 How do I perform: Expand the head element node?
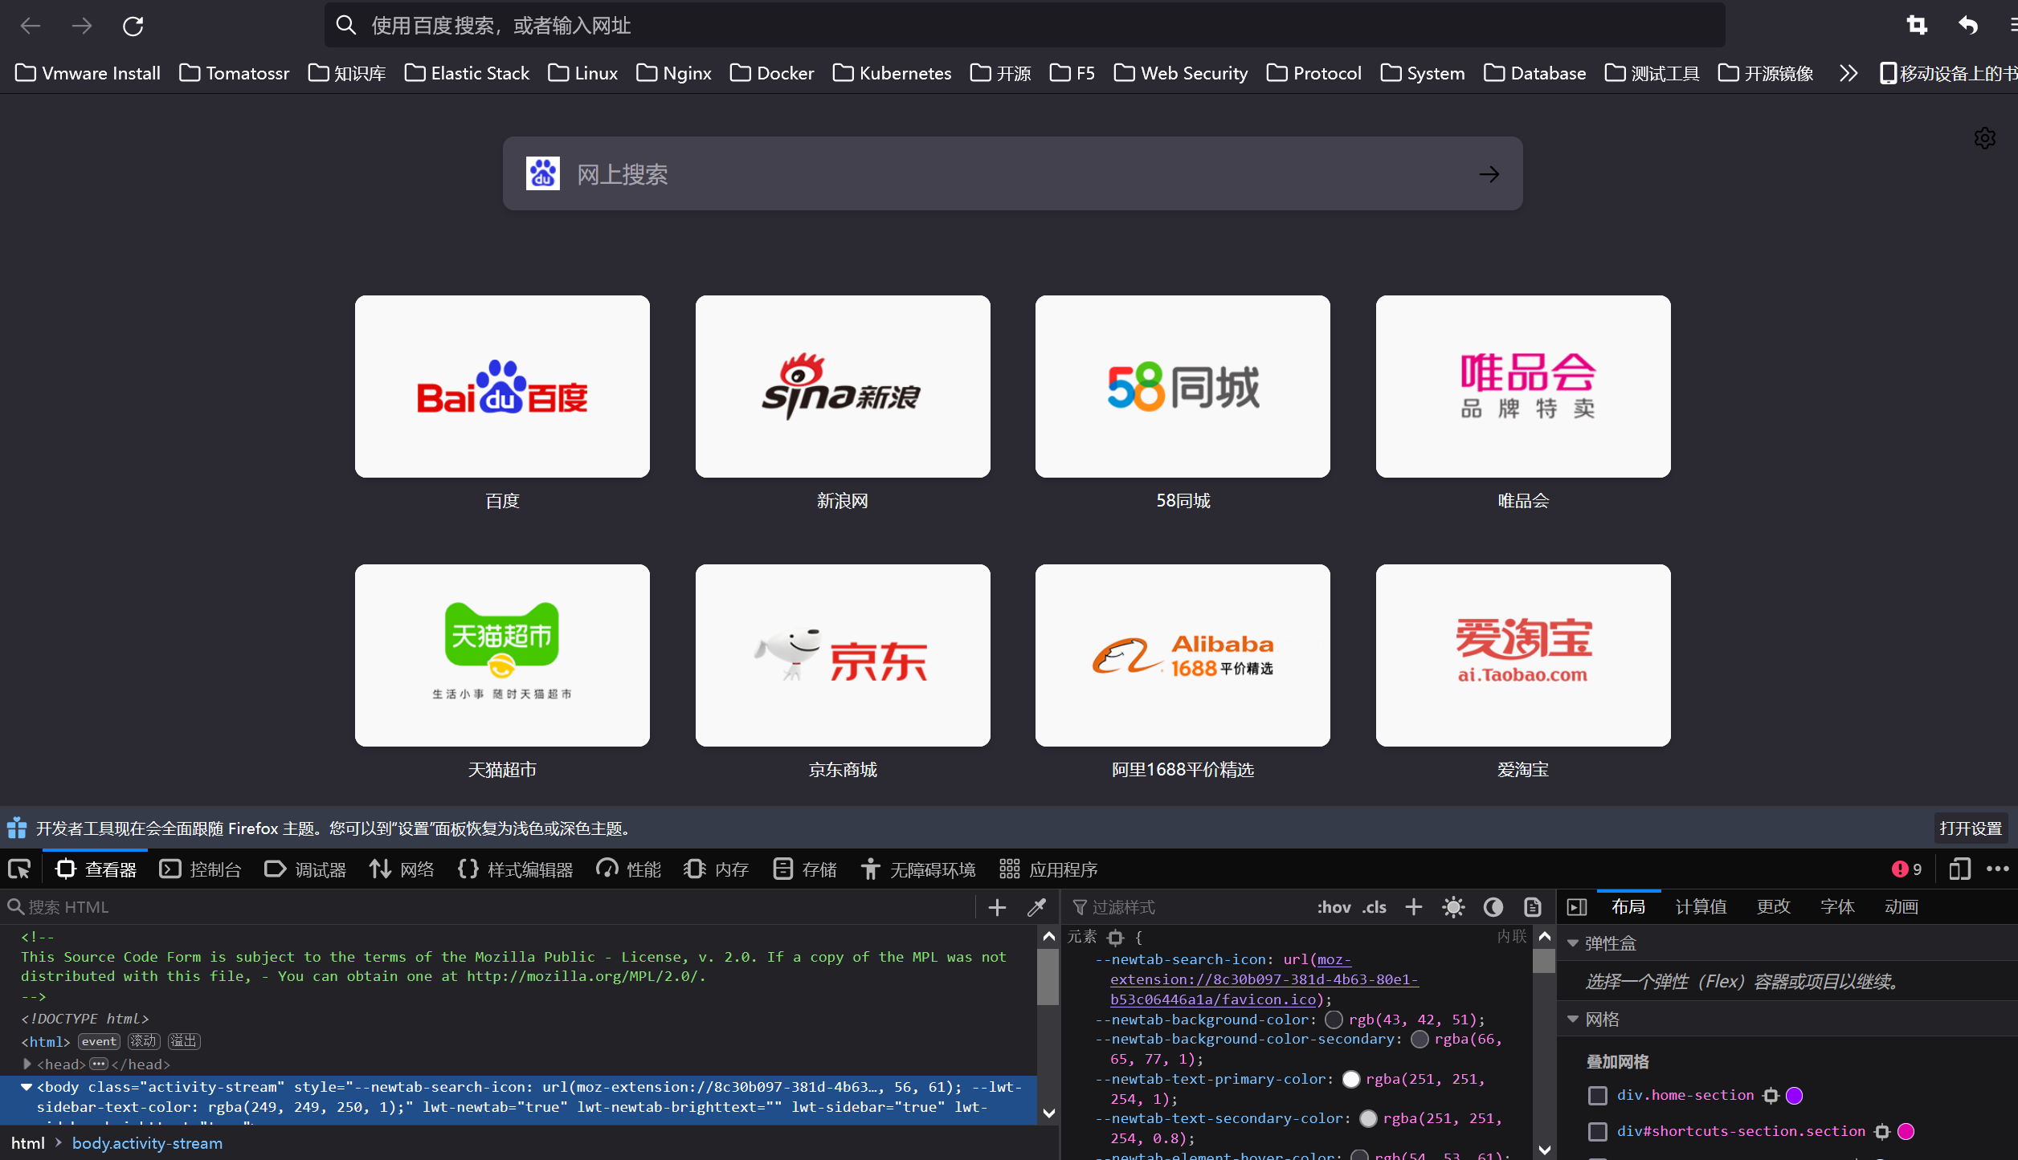(27, 1064)
